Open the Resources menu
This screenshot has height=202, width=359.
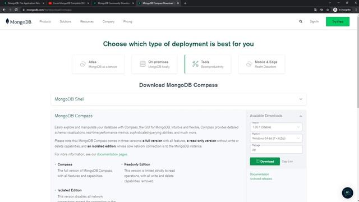pos(87,21)
